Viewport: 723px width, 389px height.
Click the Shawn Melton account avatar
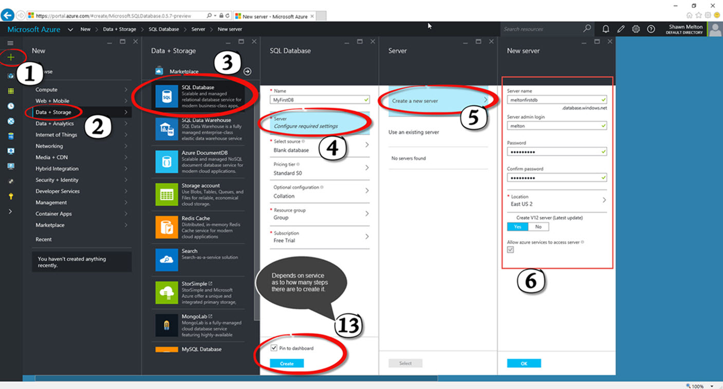pyautogui.click(x=715, y=29)
